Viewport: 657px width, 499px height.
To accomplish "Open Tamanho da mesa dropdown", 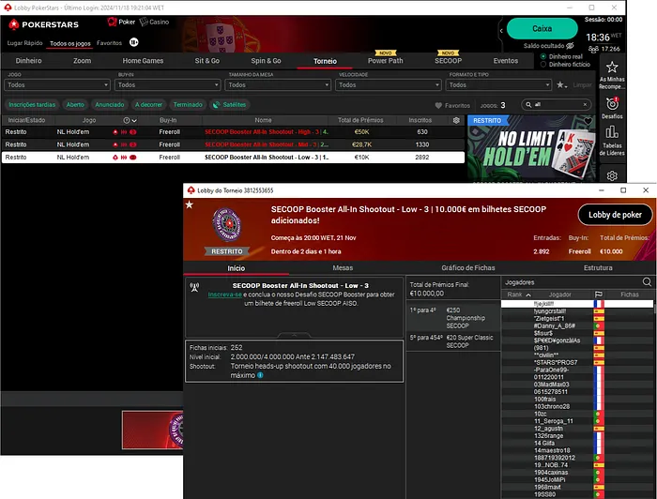I will [278, 85].
